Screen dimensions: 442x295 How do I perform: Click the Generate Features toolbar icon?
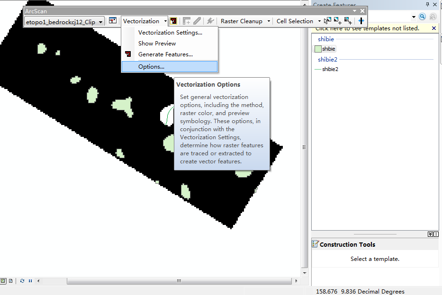tap(173, 21)
